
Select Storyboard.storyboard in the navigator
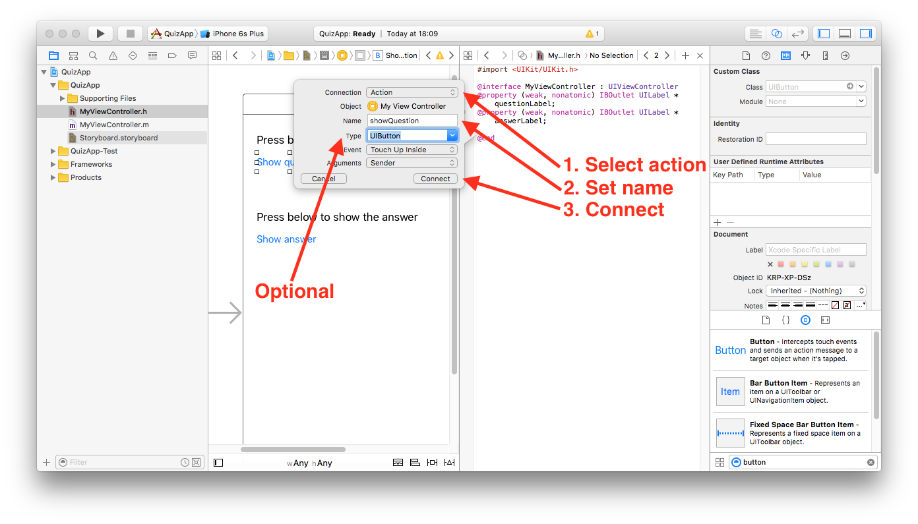point(119,138)
